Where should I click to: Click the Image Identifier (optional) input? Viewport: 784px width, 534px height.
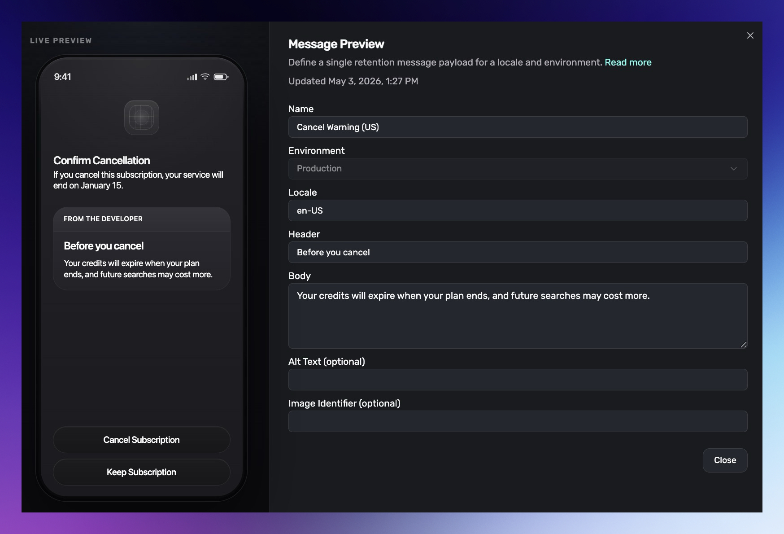click(x=518, y=421)
